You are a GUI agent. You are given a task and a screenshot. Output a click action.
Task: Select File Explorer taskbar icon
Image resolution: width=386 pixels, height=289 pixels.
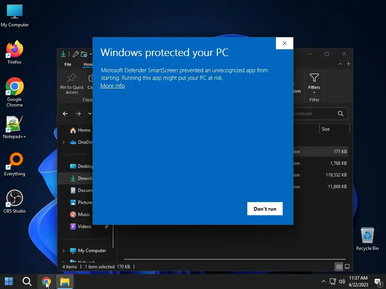click(65, 281)
